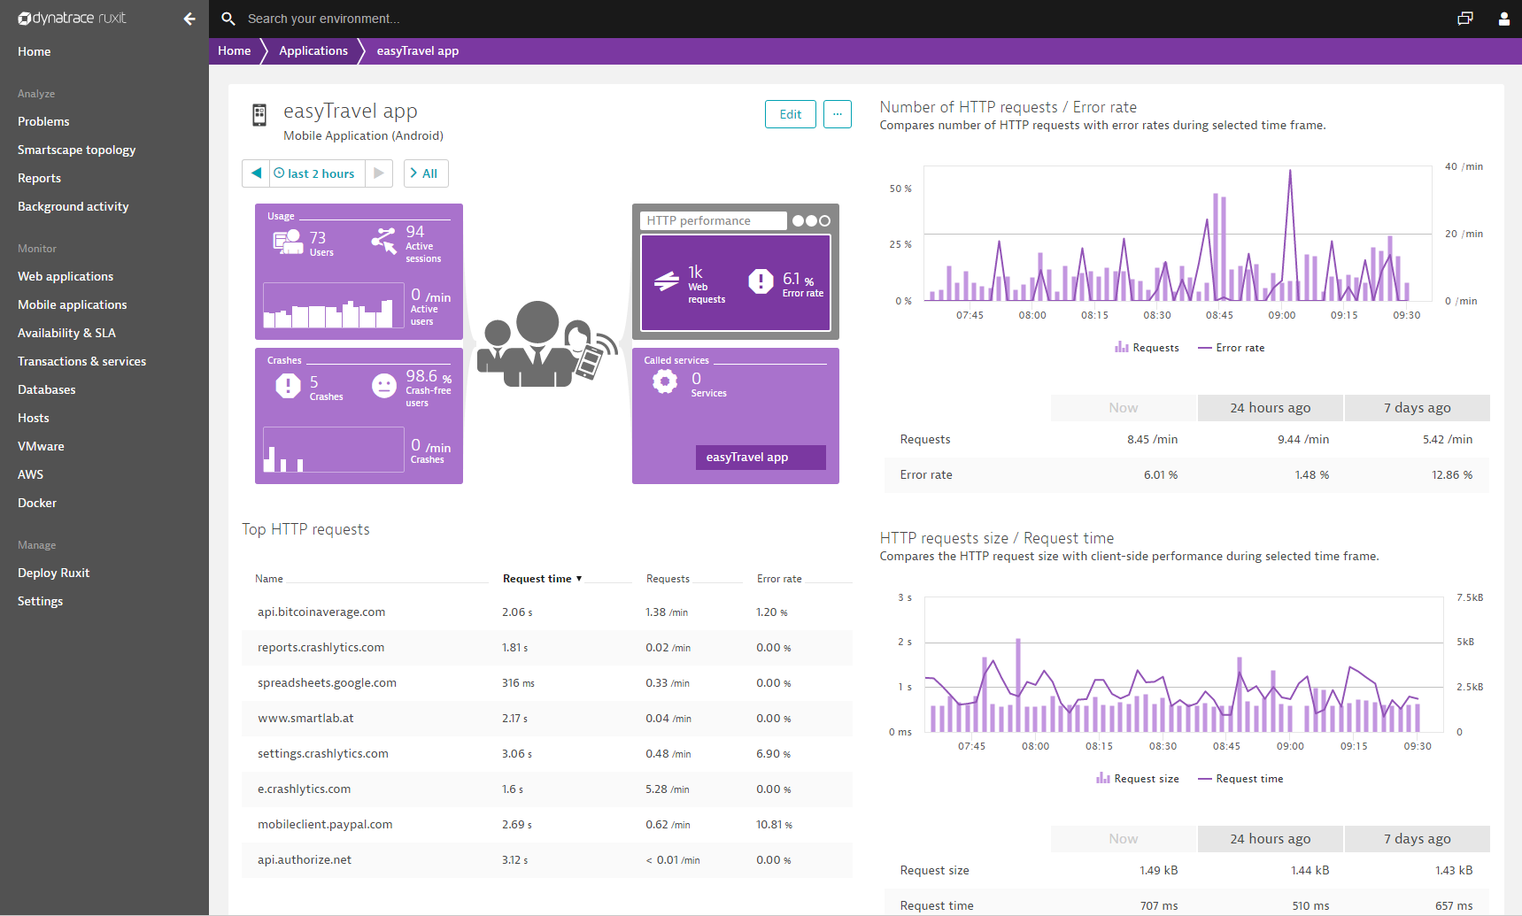Open Web applications

pyautogui.click(x=66, y=276)
